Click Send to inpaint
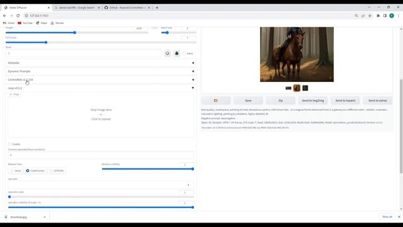This screenshot has height=227, width=403. 345,100
